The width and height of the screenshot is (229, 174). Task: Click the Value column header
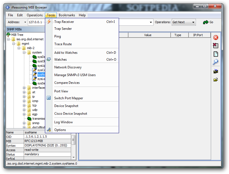coord(149,35)
